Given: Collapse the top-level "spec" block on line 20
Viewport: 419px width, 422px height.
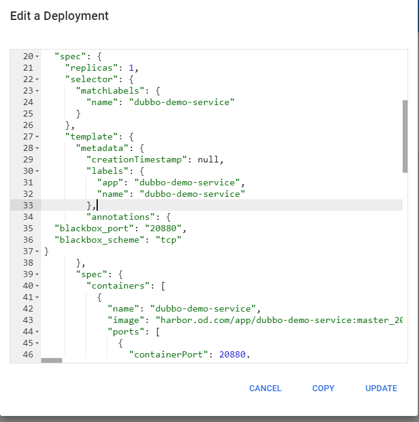Looking at the screenshot, I should (37, 56).
